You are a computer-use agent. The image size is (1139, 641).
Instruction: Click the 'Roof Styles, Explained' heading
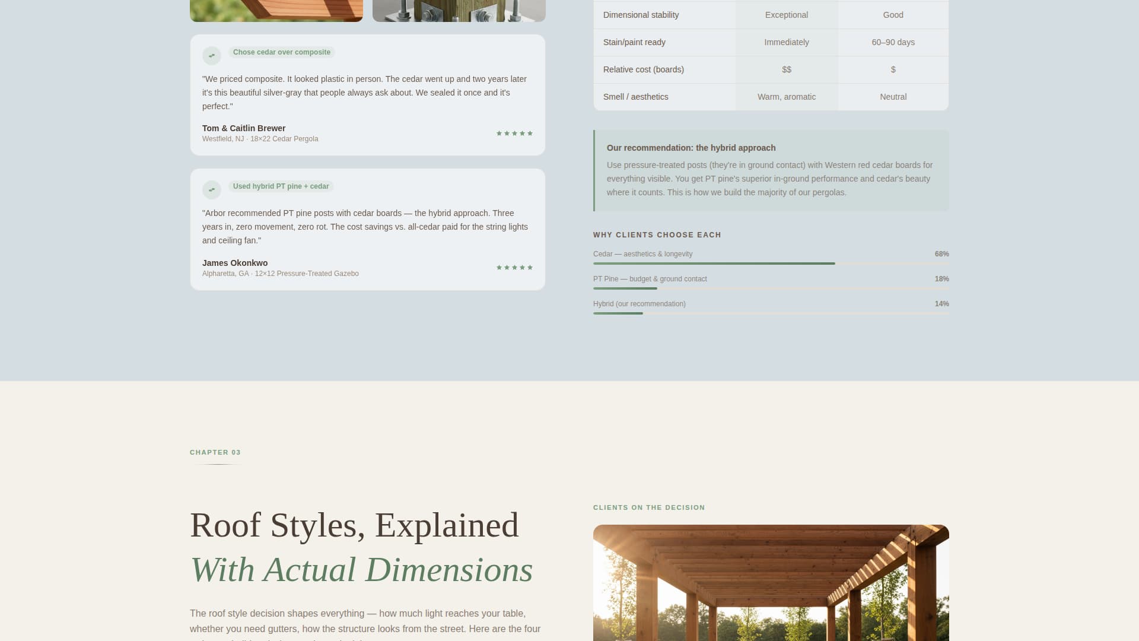(354, 525)
